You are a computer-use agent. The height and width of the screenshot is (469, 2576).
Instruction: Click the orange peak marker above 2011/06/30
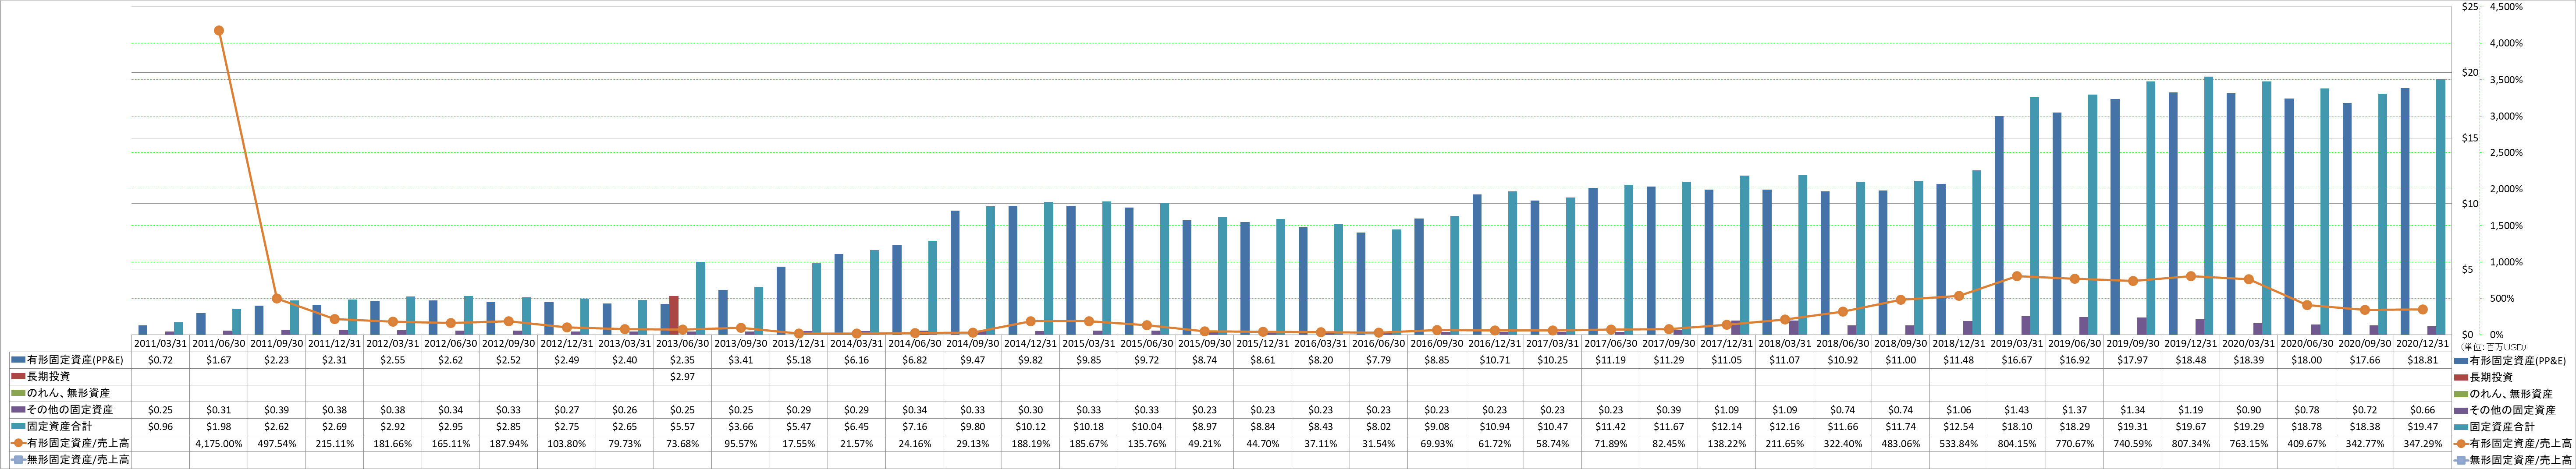(219, 31)
